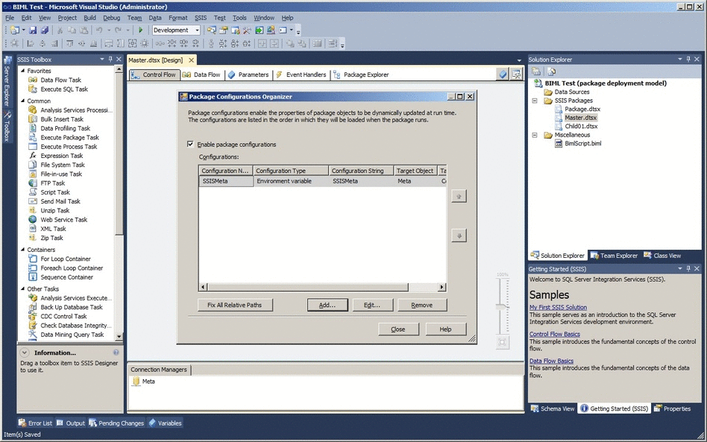The width and height of the screenshot is (707, 442).
Task: Open the SSIS menu
Action: [201, 18]
